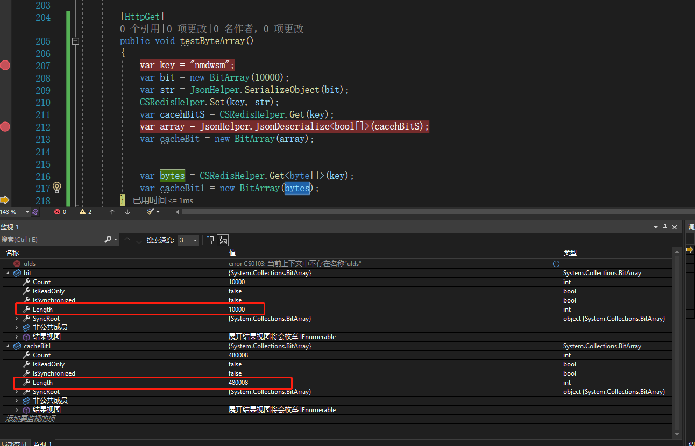The width and height of the screenshot is (695, 446).
Task: Click the 添加要监视的项 add watch field
Action: [x=114, y=419]
